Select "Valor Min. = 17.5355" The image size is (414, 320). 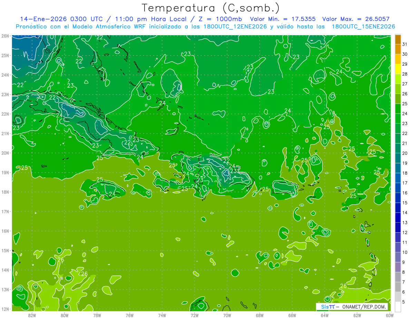point(283,19)
